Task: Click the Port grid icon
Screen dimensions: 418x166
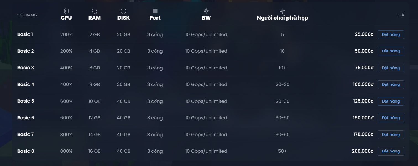Action: pos(155,11)
